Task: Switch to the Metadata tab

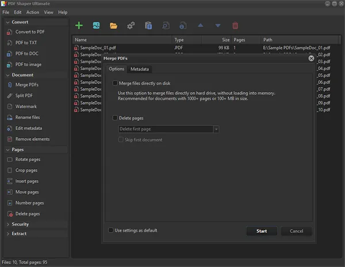Action: pyautogui.click(x=139, y=69)
